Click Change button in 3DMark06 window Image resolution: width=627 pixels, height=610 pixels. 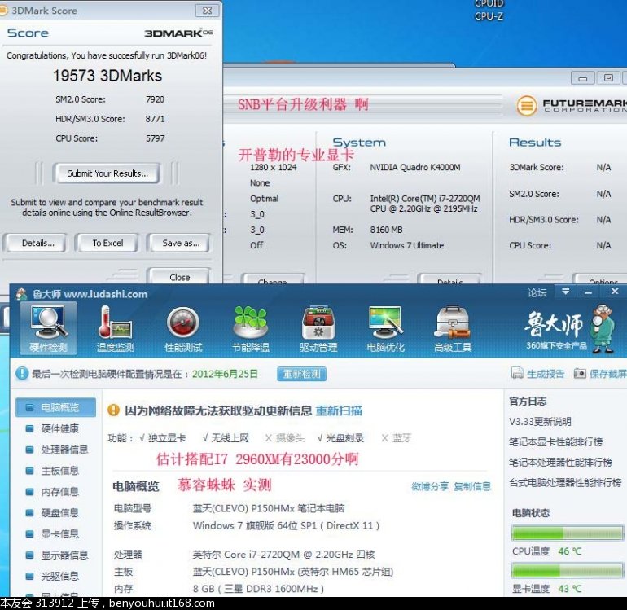(x=272, y=279)
